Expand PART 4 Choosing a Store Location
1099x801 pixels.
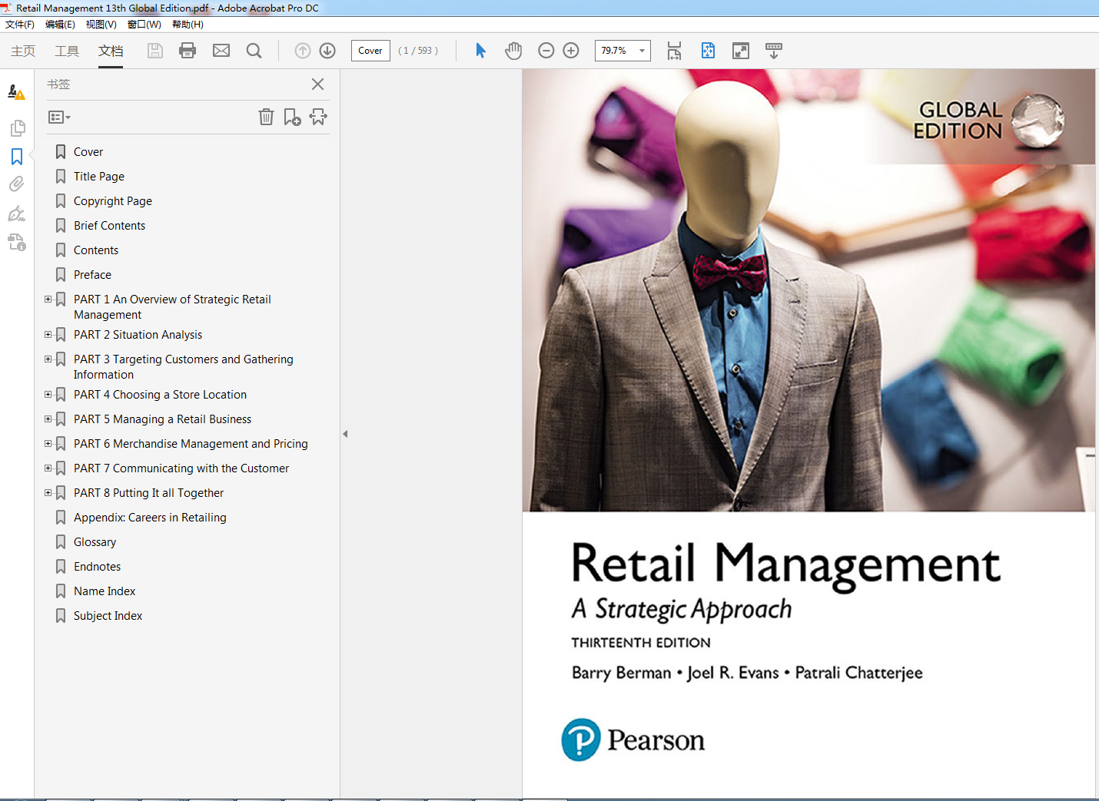pyautogui.click(x=48, y=395)
